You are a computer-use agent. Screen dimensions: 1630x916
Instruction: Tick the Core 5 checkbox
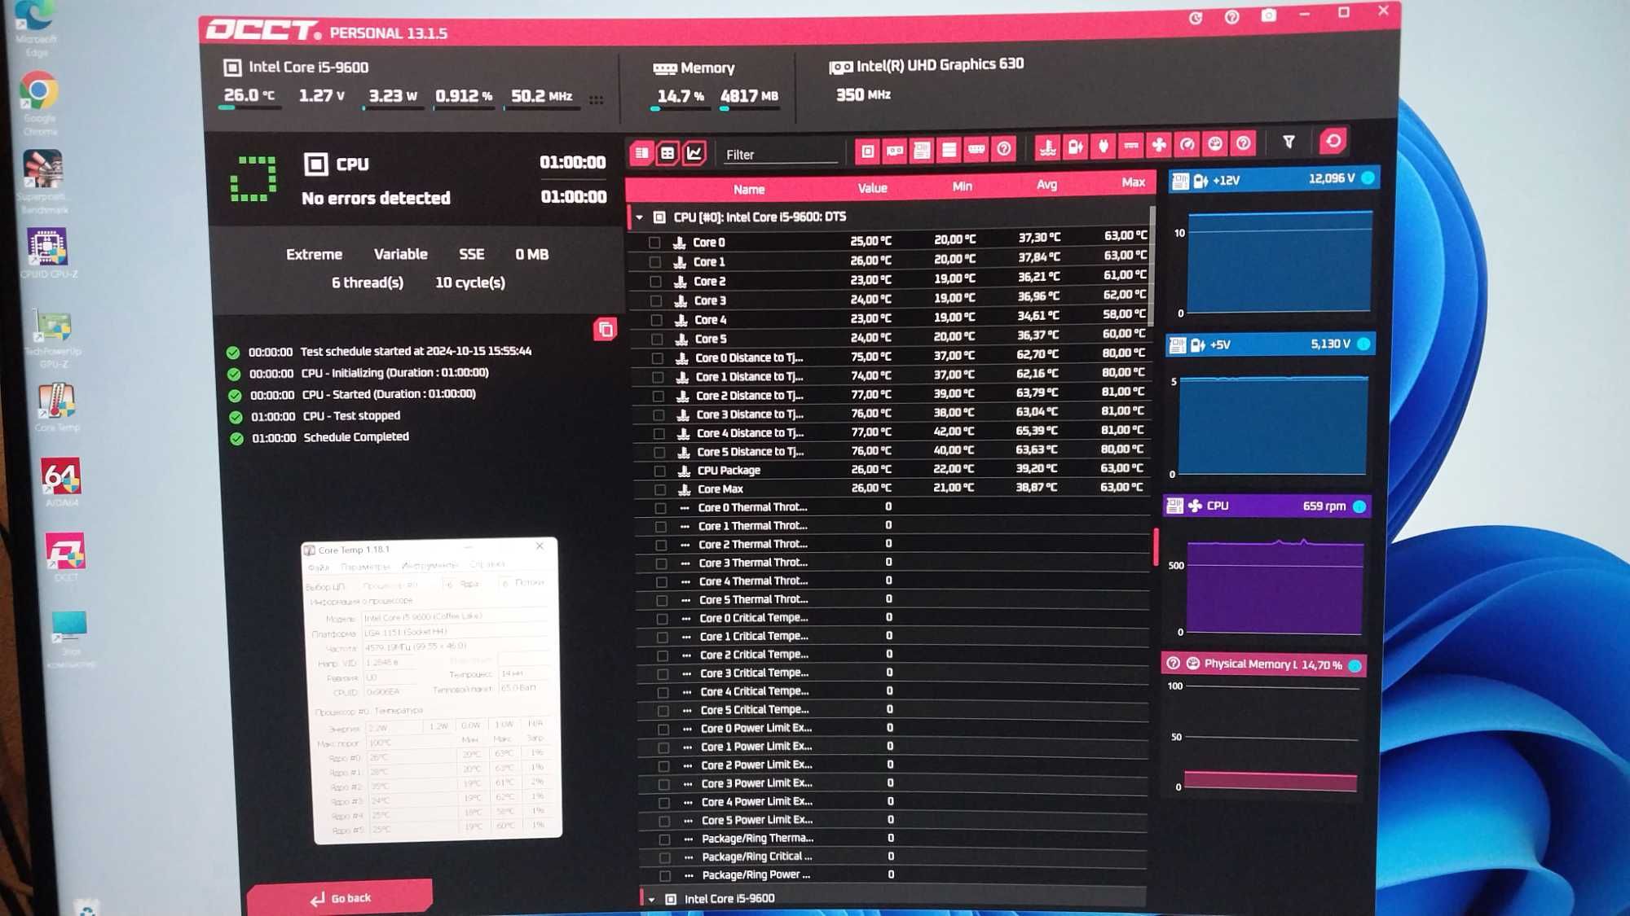click(657, 340)
